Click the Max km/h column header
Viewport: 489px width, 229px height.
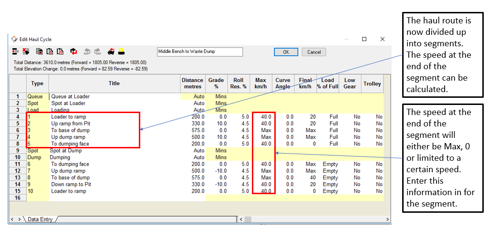click(x=260, y=83)
